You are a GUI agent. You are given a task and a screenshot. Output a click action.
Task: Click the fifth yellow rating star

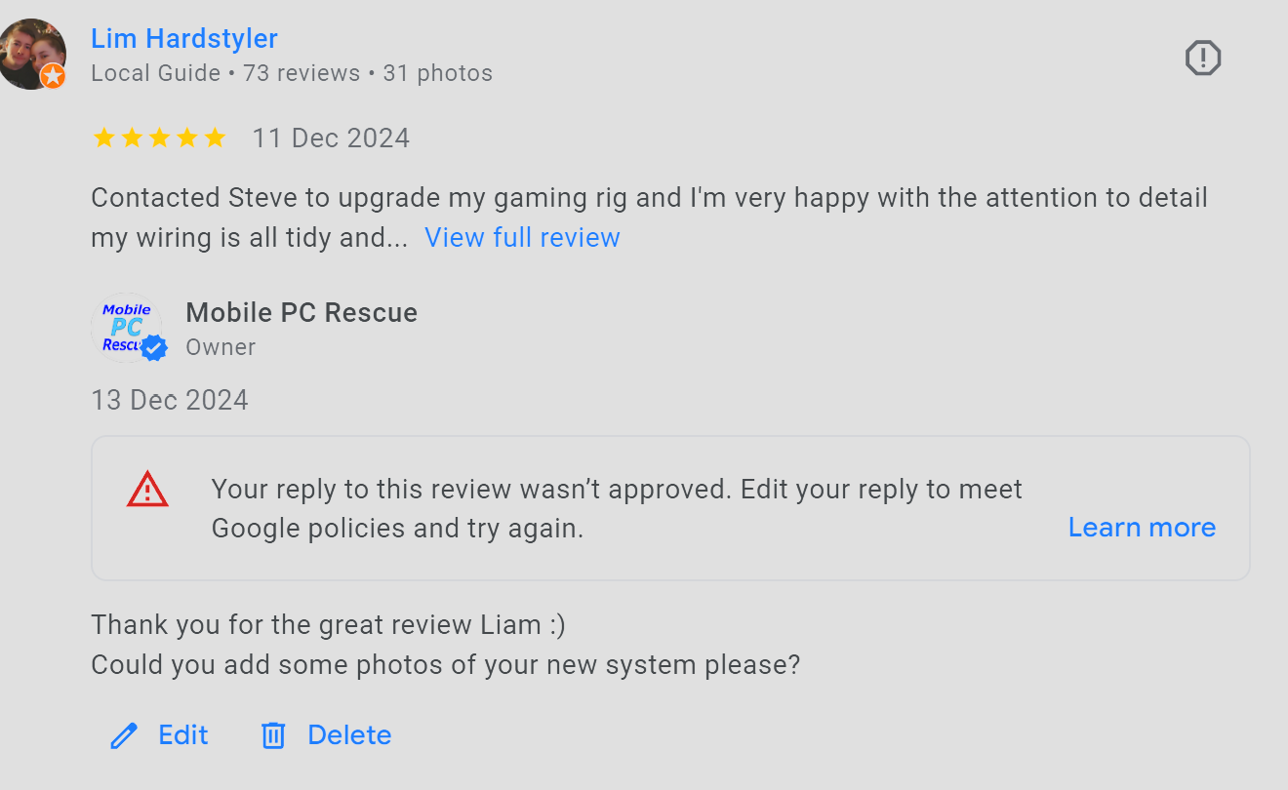(215, 138)
